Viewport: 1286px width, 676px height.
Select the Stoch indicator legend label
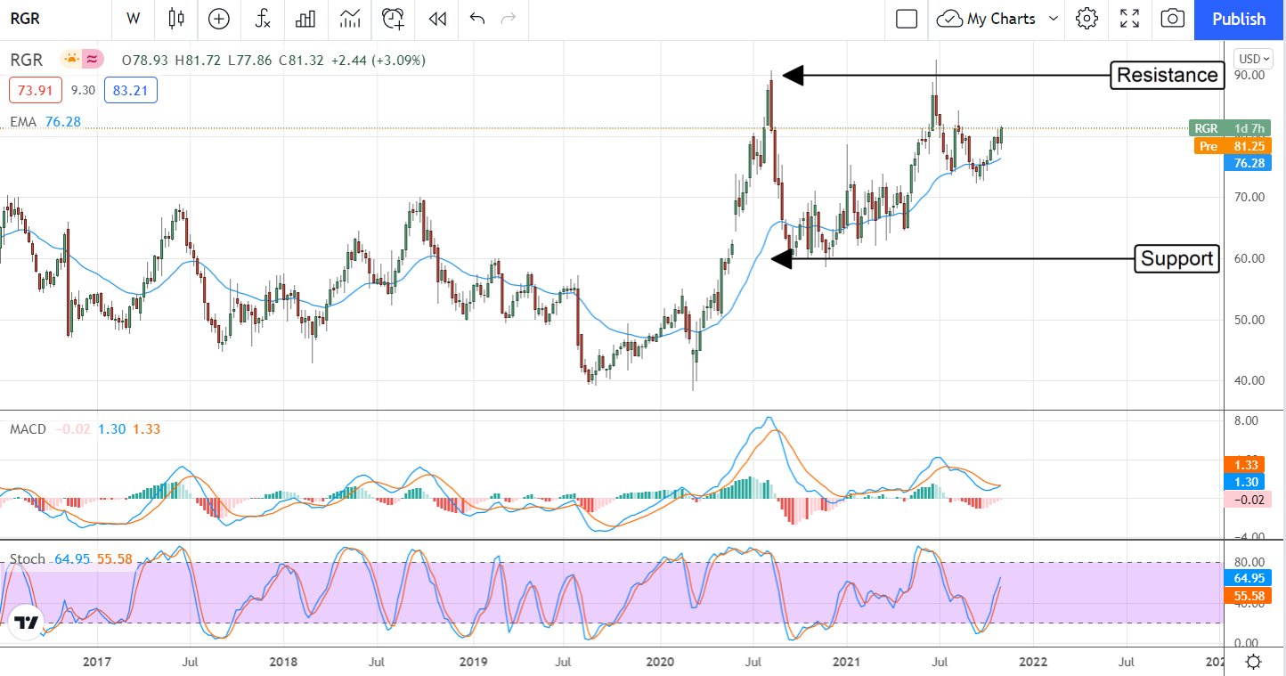[28, 559]
